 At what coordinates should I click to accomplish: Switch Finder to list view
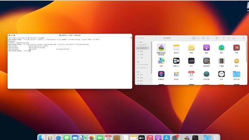point(198,38)
